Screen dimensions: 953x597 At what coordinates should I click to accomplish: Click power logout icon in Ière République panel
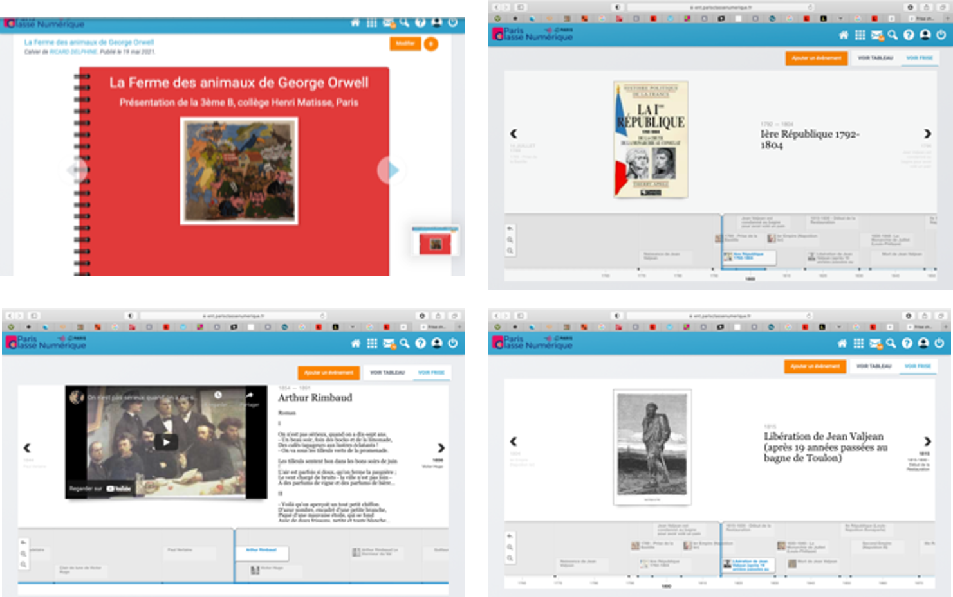[941, 35]
